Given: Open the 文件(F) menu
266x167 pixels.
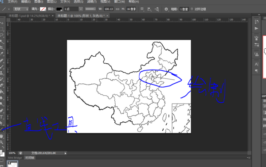Looking at the screenshot, I should [12, 2].
